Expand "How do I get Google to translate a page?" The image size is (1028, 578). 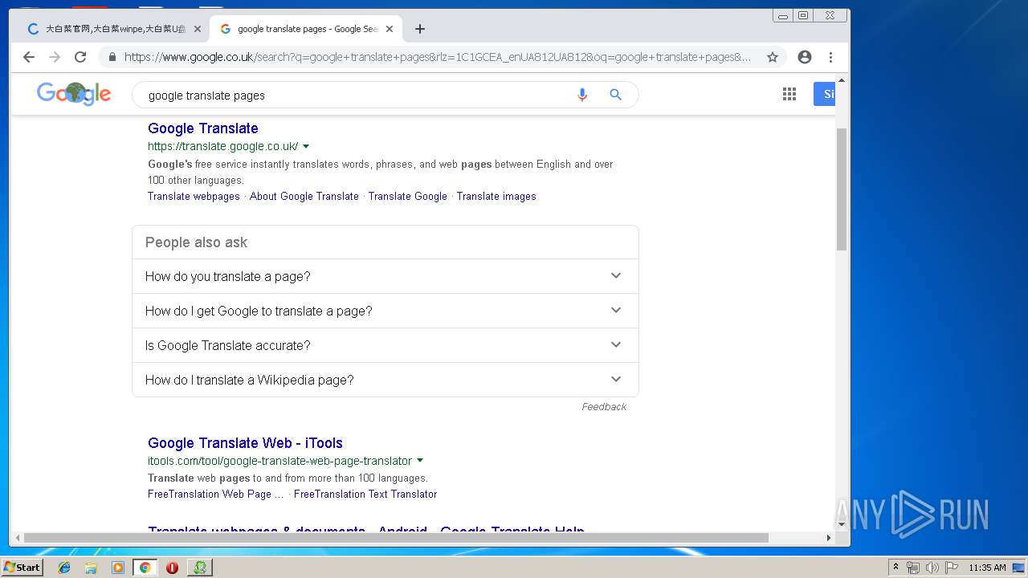(385, 311)
